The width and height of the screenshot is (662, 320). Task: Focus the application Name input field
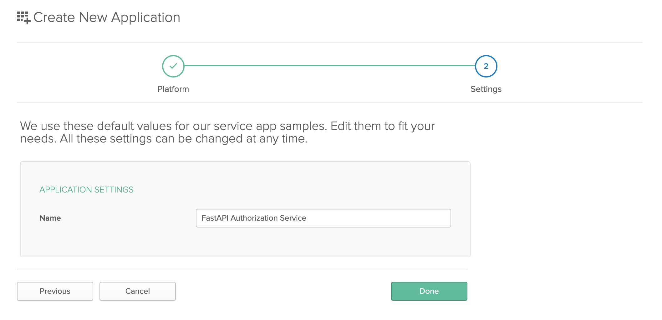323,218
